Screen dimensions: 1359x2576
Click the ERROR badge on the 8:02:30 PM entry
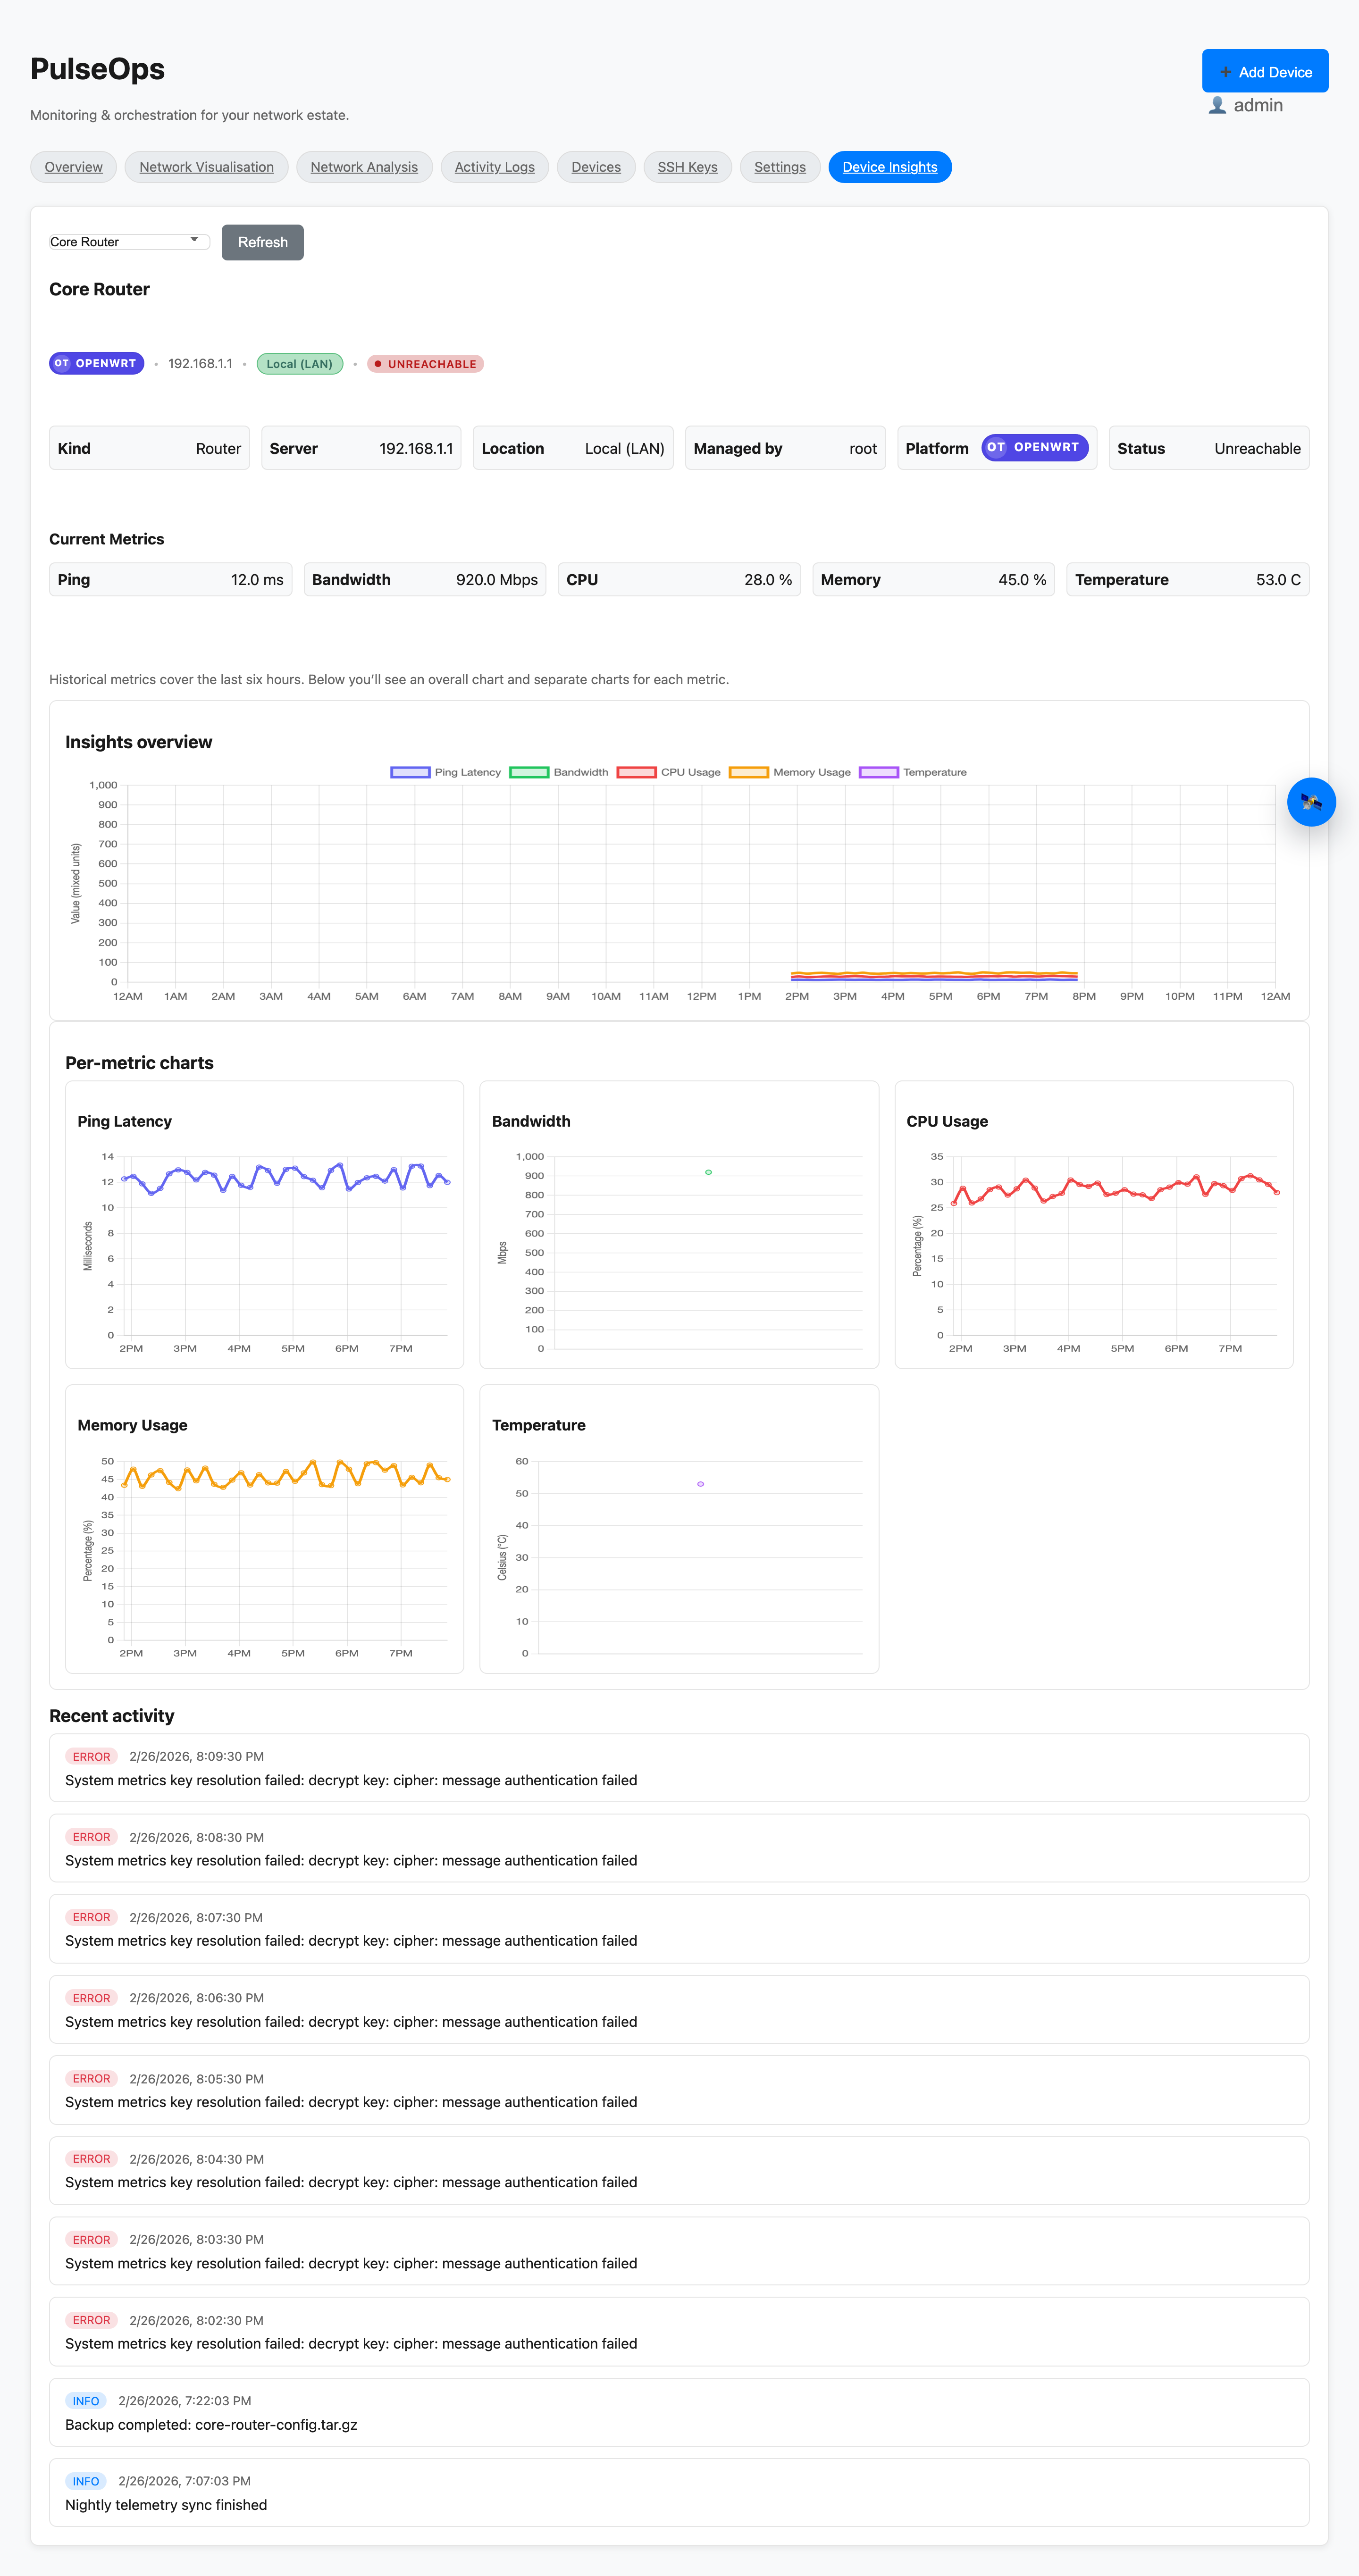click(91, 2320)
